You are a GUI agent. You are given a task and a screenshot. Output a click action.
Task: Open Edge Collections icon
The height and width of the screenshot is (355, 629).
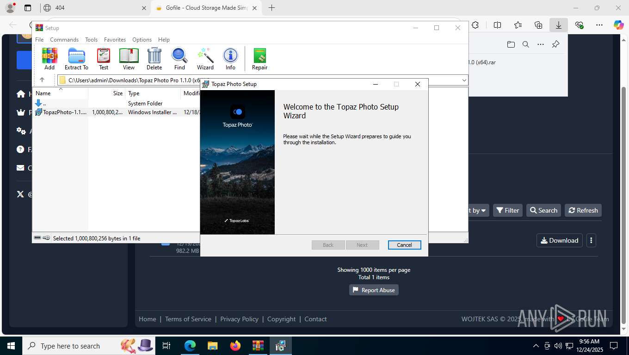point(538,25)
